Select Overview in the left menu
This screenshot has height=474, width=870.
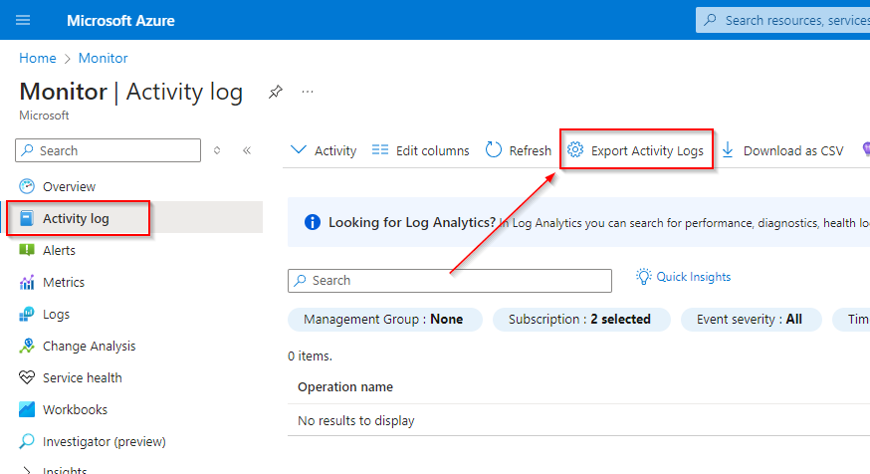pos(69,186)
